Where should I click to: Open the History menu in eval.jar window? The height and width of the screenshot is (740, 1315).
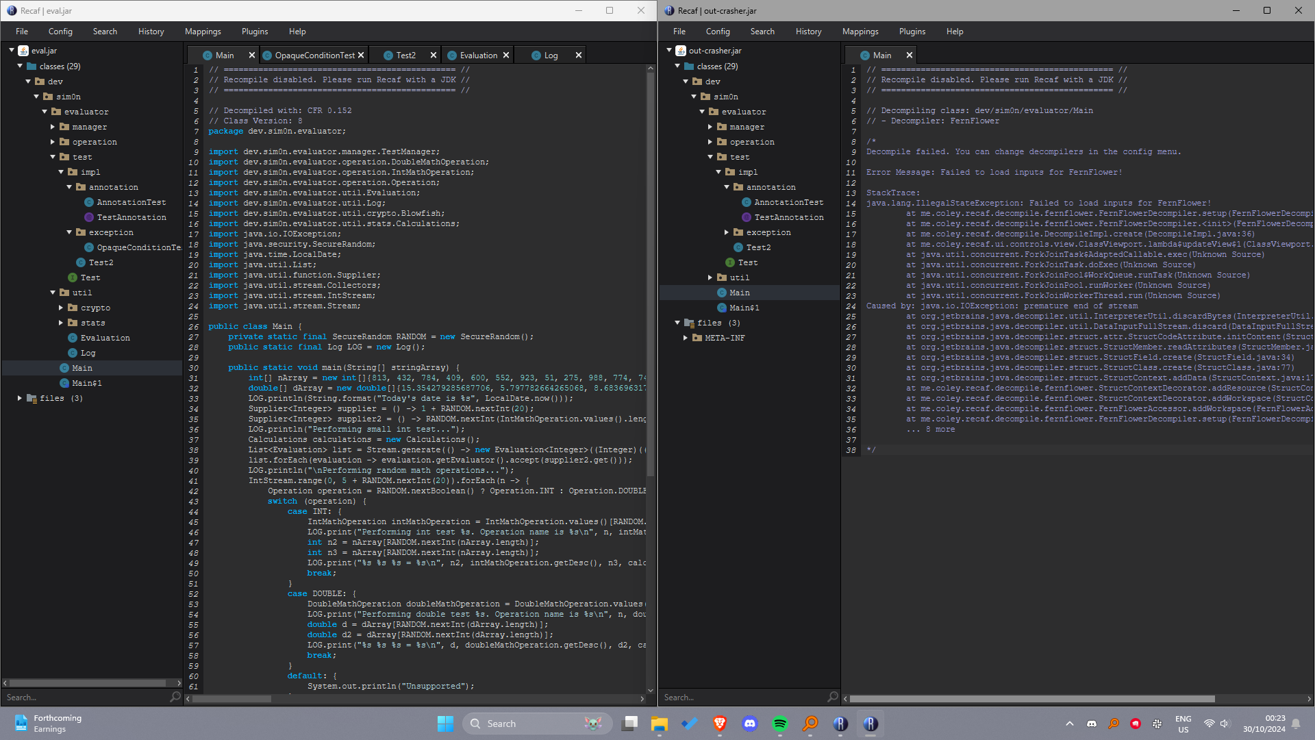point(151,32)
